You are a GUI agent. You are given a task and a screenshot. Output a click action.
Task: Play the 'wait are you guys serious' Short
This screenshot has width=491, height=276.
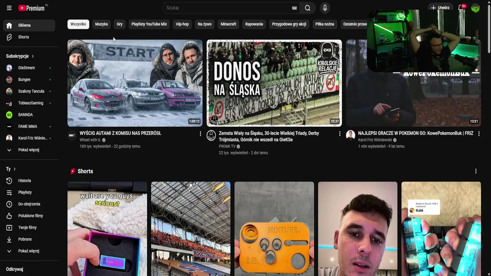[107, 229]
